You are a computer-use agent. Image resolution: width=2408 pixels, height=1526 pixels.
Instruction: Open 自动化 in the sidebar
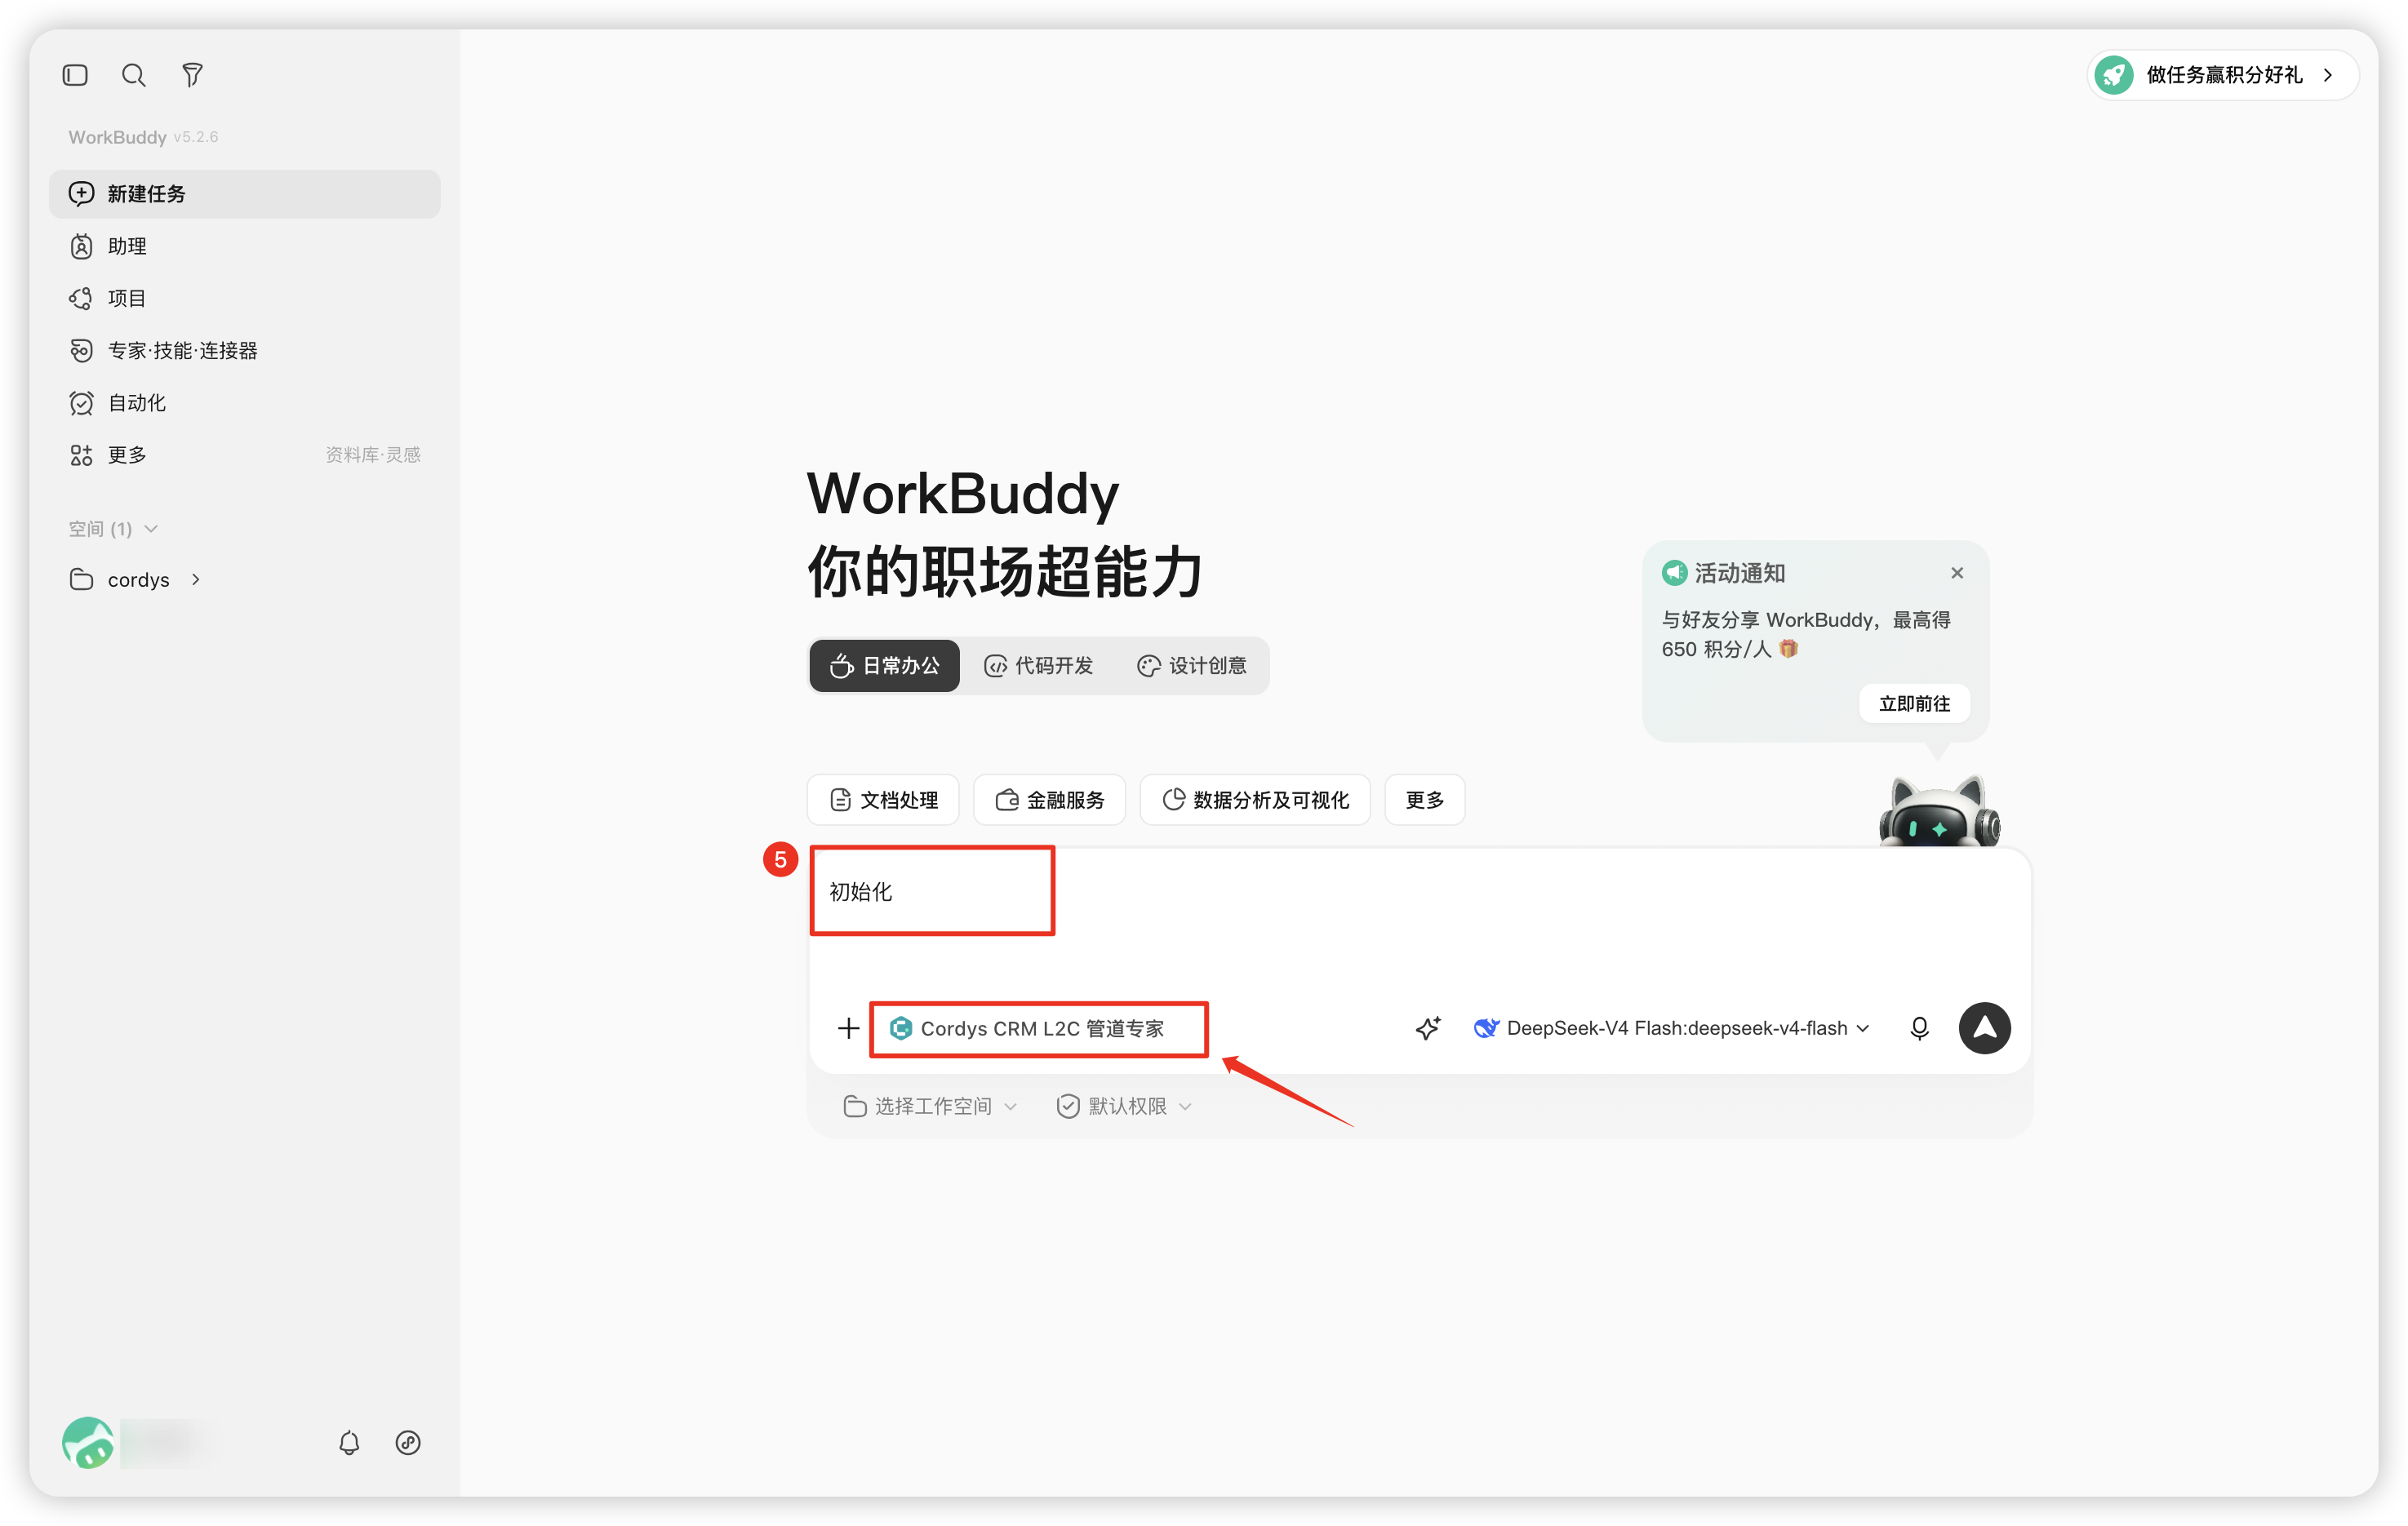245,403
